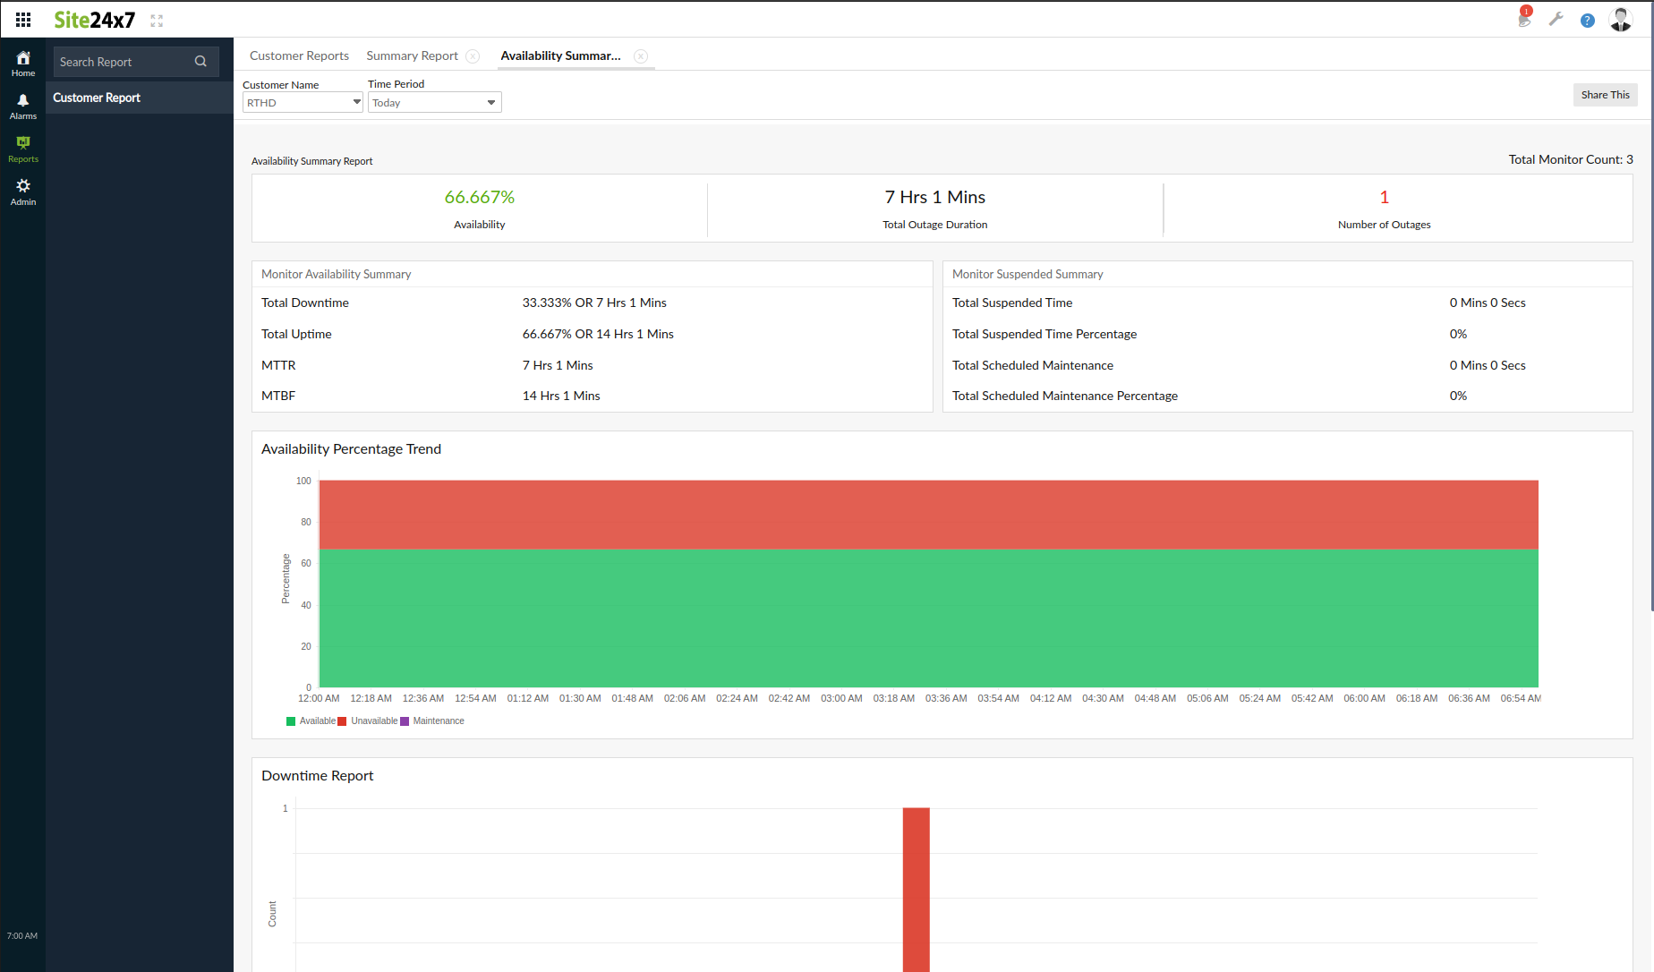Open the user profile avatar
The width and height of the screenshot is (1654, 972).
pos(1620,20)
